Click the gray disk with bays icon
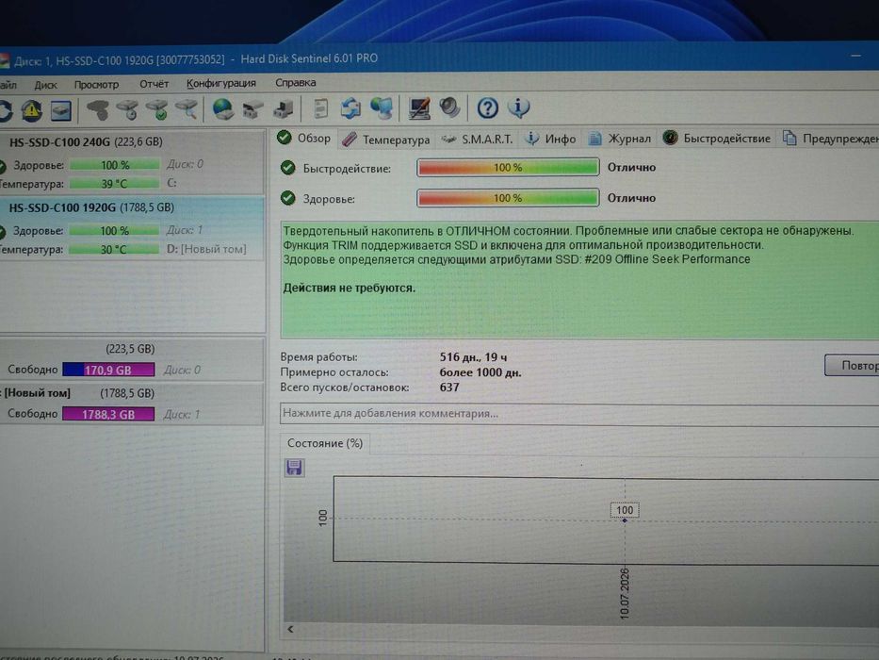The width and height of the screenshot is (879, 660). pyautogui.click(x=252, y=108)
